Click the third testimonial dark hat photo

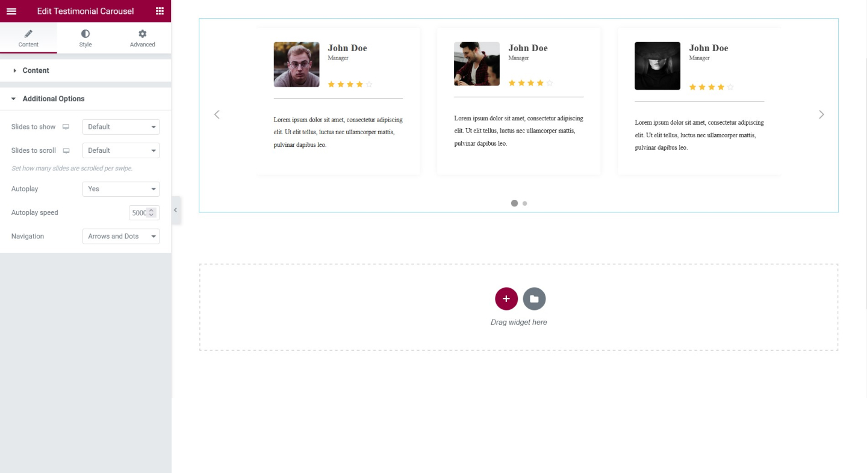point(657,66)
